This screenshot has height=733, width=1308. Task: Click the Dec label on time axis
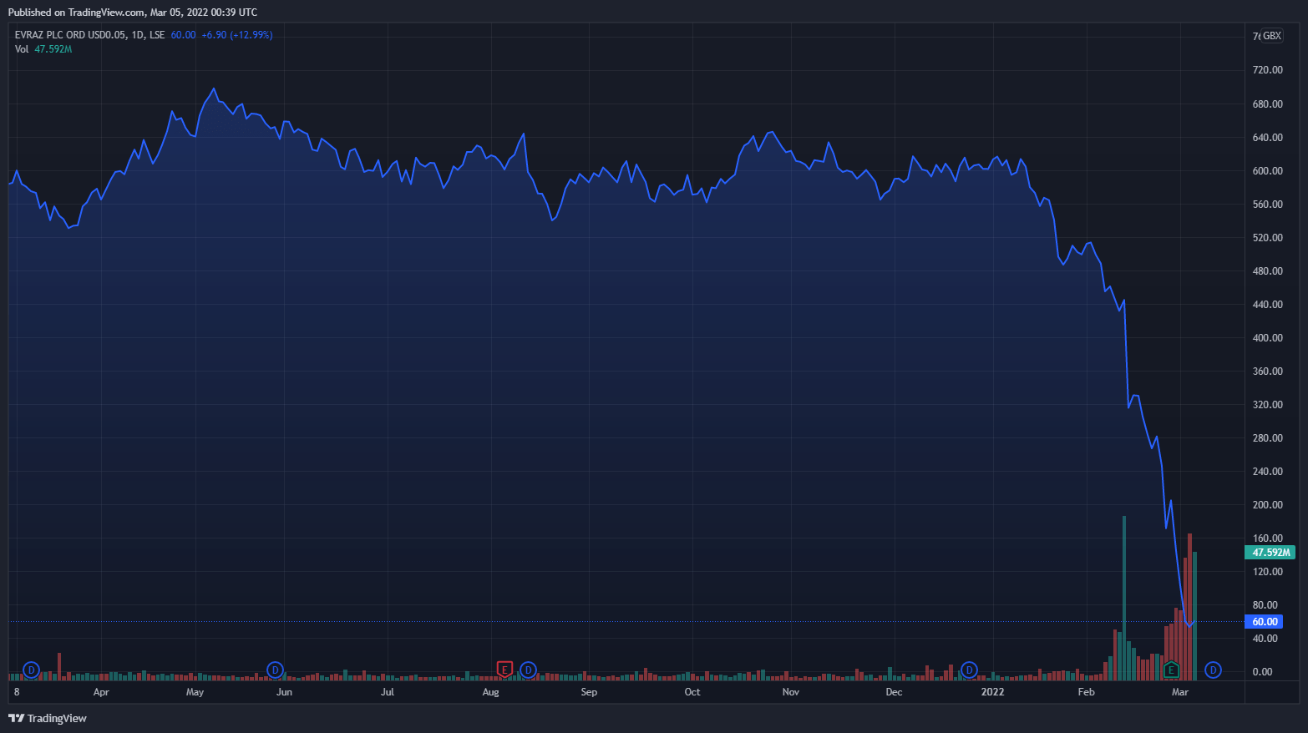[x=894, y=692]
